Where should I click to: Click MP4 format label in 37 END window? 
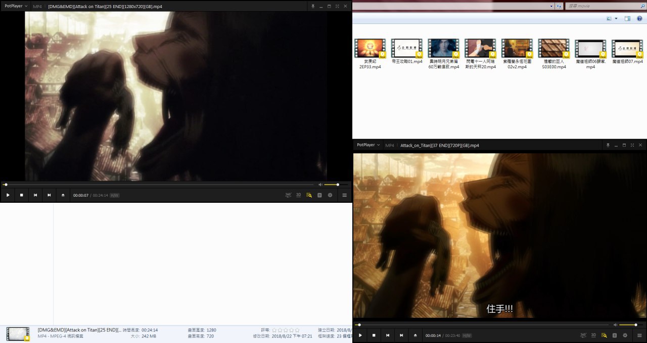[x=390, y=145]
